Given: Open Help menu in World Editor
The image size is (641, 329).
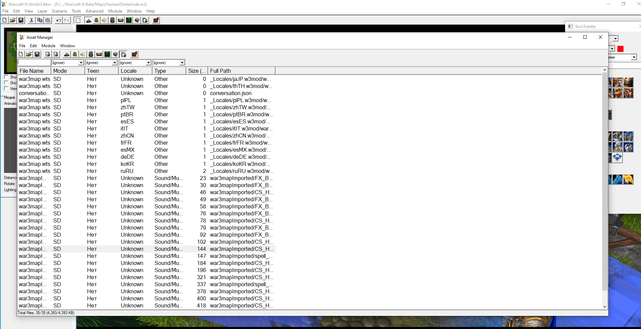Looking at the screenshot, I should 150,11.
